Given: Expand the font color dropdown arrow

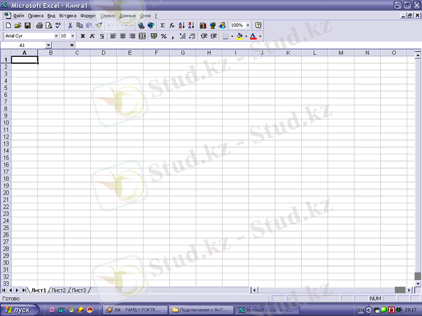Looking at the screenshot, I should click(260, 36).
